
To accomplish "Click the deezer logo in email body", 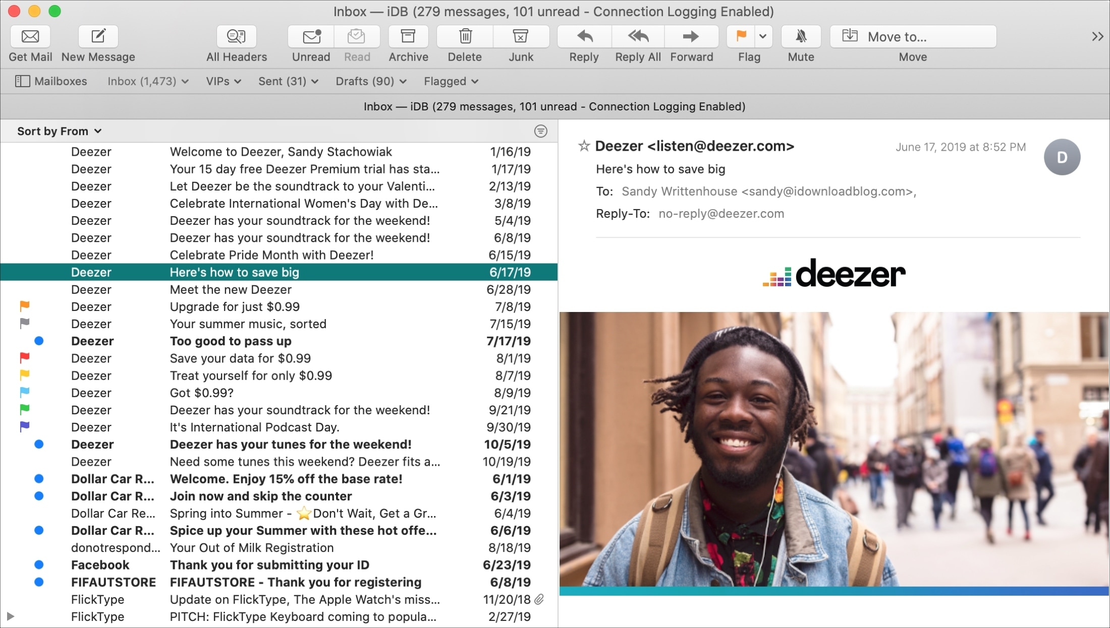I will pyautogui.click(x=834, y=273).
